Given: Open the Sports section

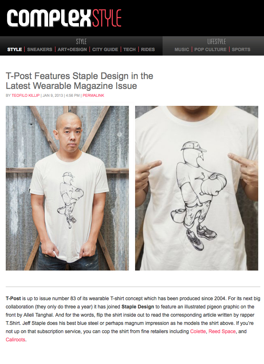Looking at the screenshot, I should click(241, 49).
